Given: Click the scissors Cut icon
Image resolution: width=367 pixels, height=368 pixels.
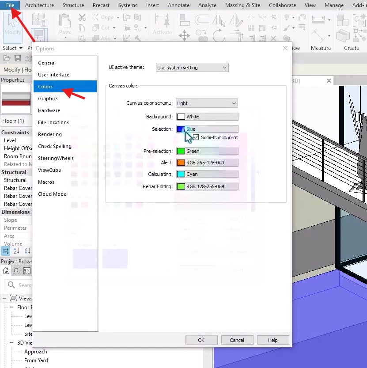Looking at the screenshot, I should coord(82,17).
